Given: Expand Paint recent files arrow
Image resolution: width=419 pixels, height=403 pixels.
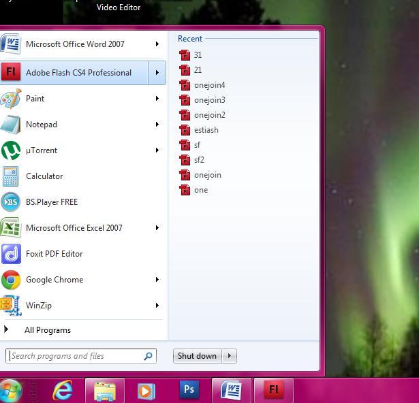Looking at the screenshot, I should 157,99.
